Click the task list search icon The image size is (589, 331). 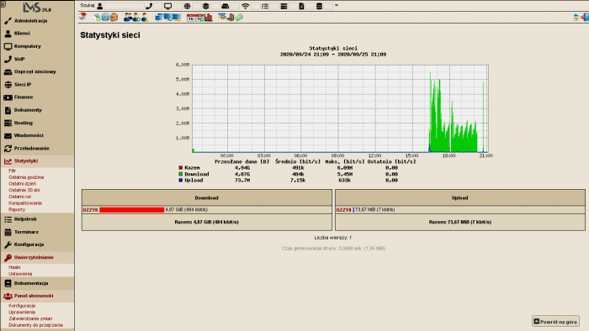[265, 6]
